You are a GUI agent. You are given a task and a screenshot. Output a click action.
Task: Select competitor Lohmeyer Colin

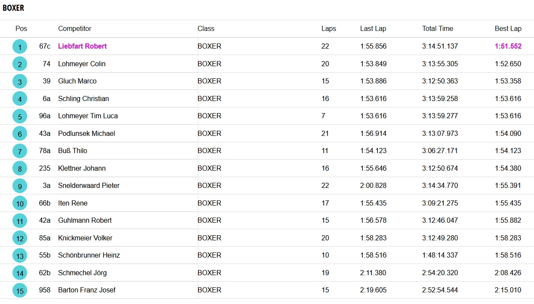pos(82,64)
